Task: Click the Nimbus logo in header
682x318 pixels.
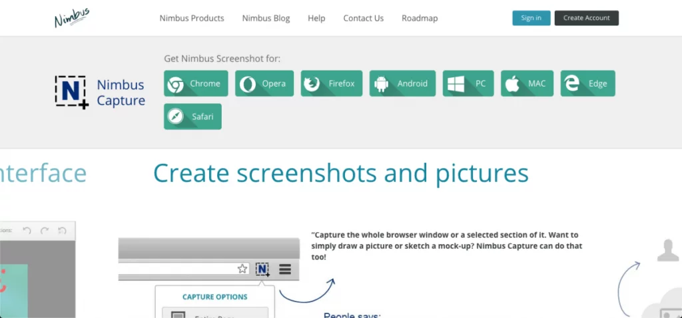Action: pyautogui.click(x=72, y=18)
